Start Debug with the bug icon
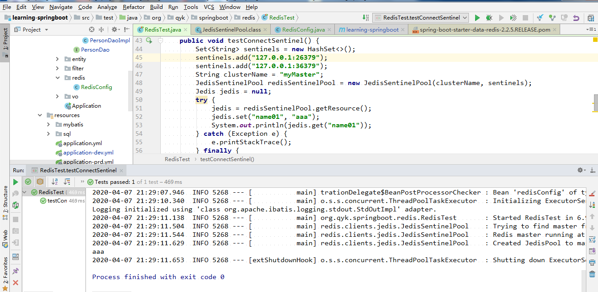Image resolution: width=598 pixels, height=292 pixels. click(x=489, y=18)
